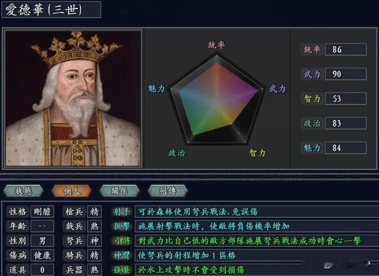
Task: Click the 政治 value field showing 83
Action: [x=345, y=123]
